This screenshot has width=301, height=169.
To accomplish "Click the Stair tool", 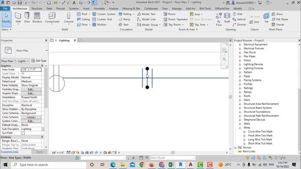I will 123,24.
